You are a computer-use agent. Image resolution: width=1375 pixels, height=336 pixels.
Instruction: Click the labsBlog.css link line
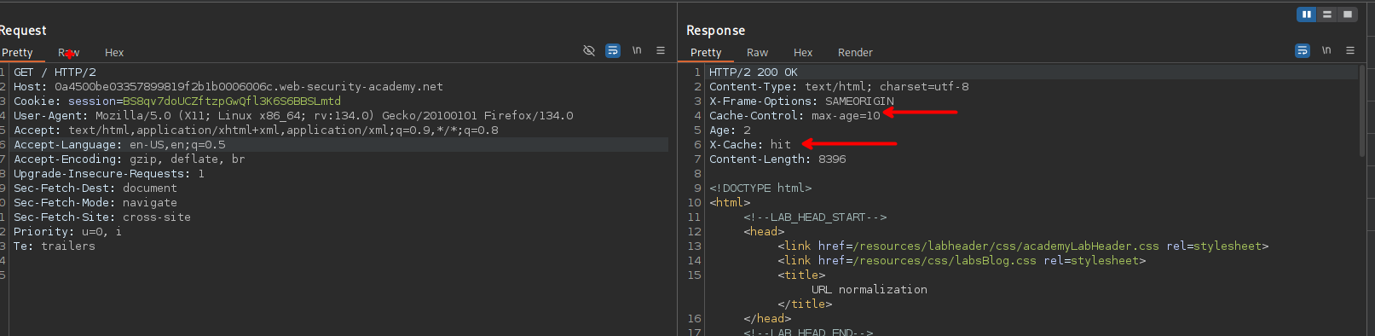tap(962, 261)
